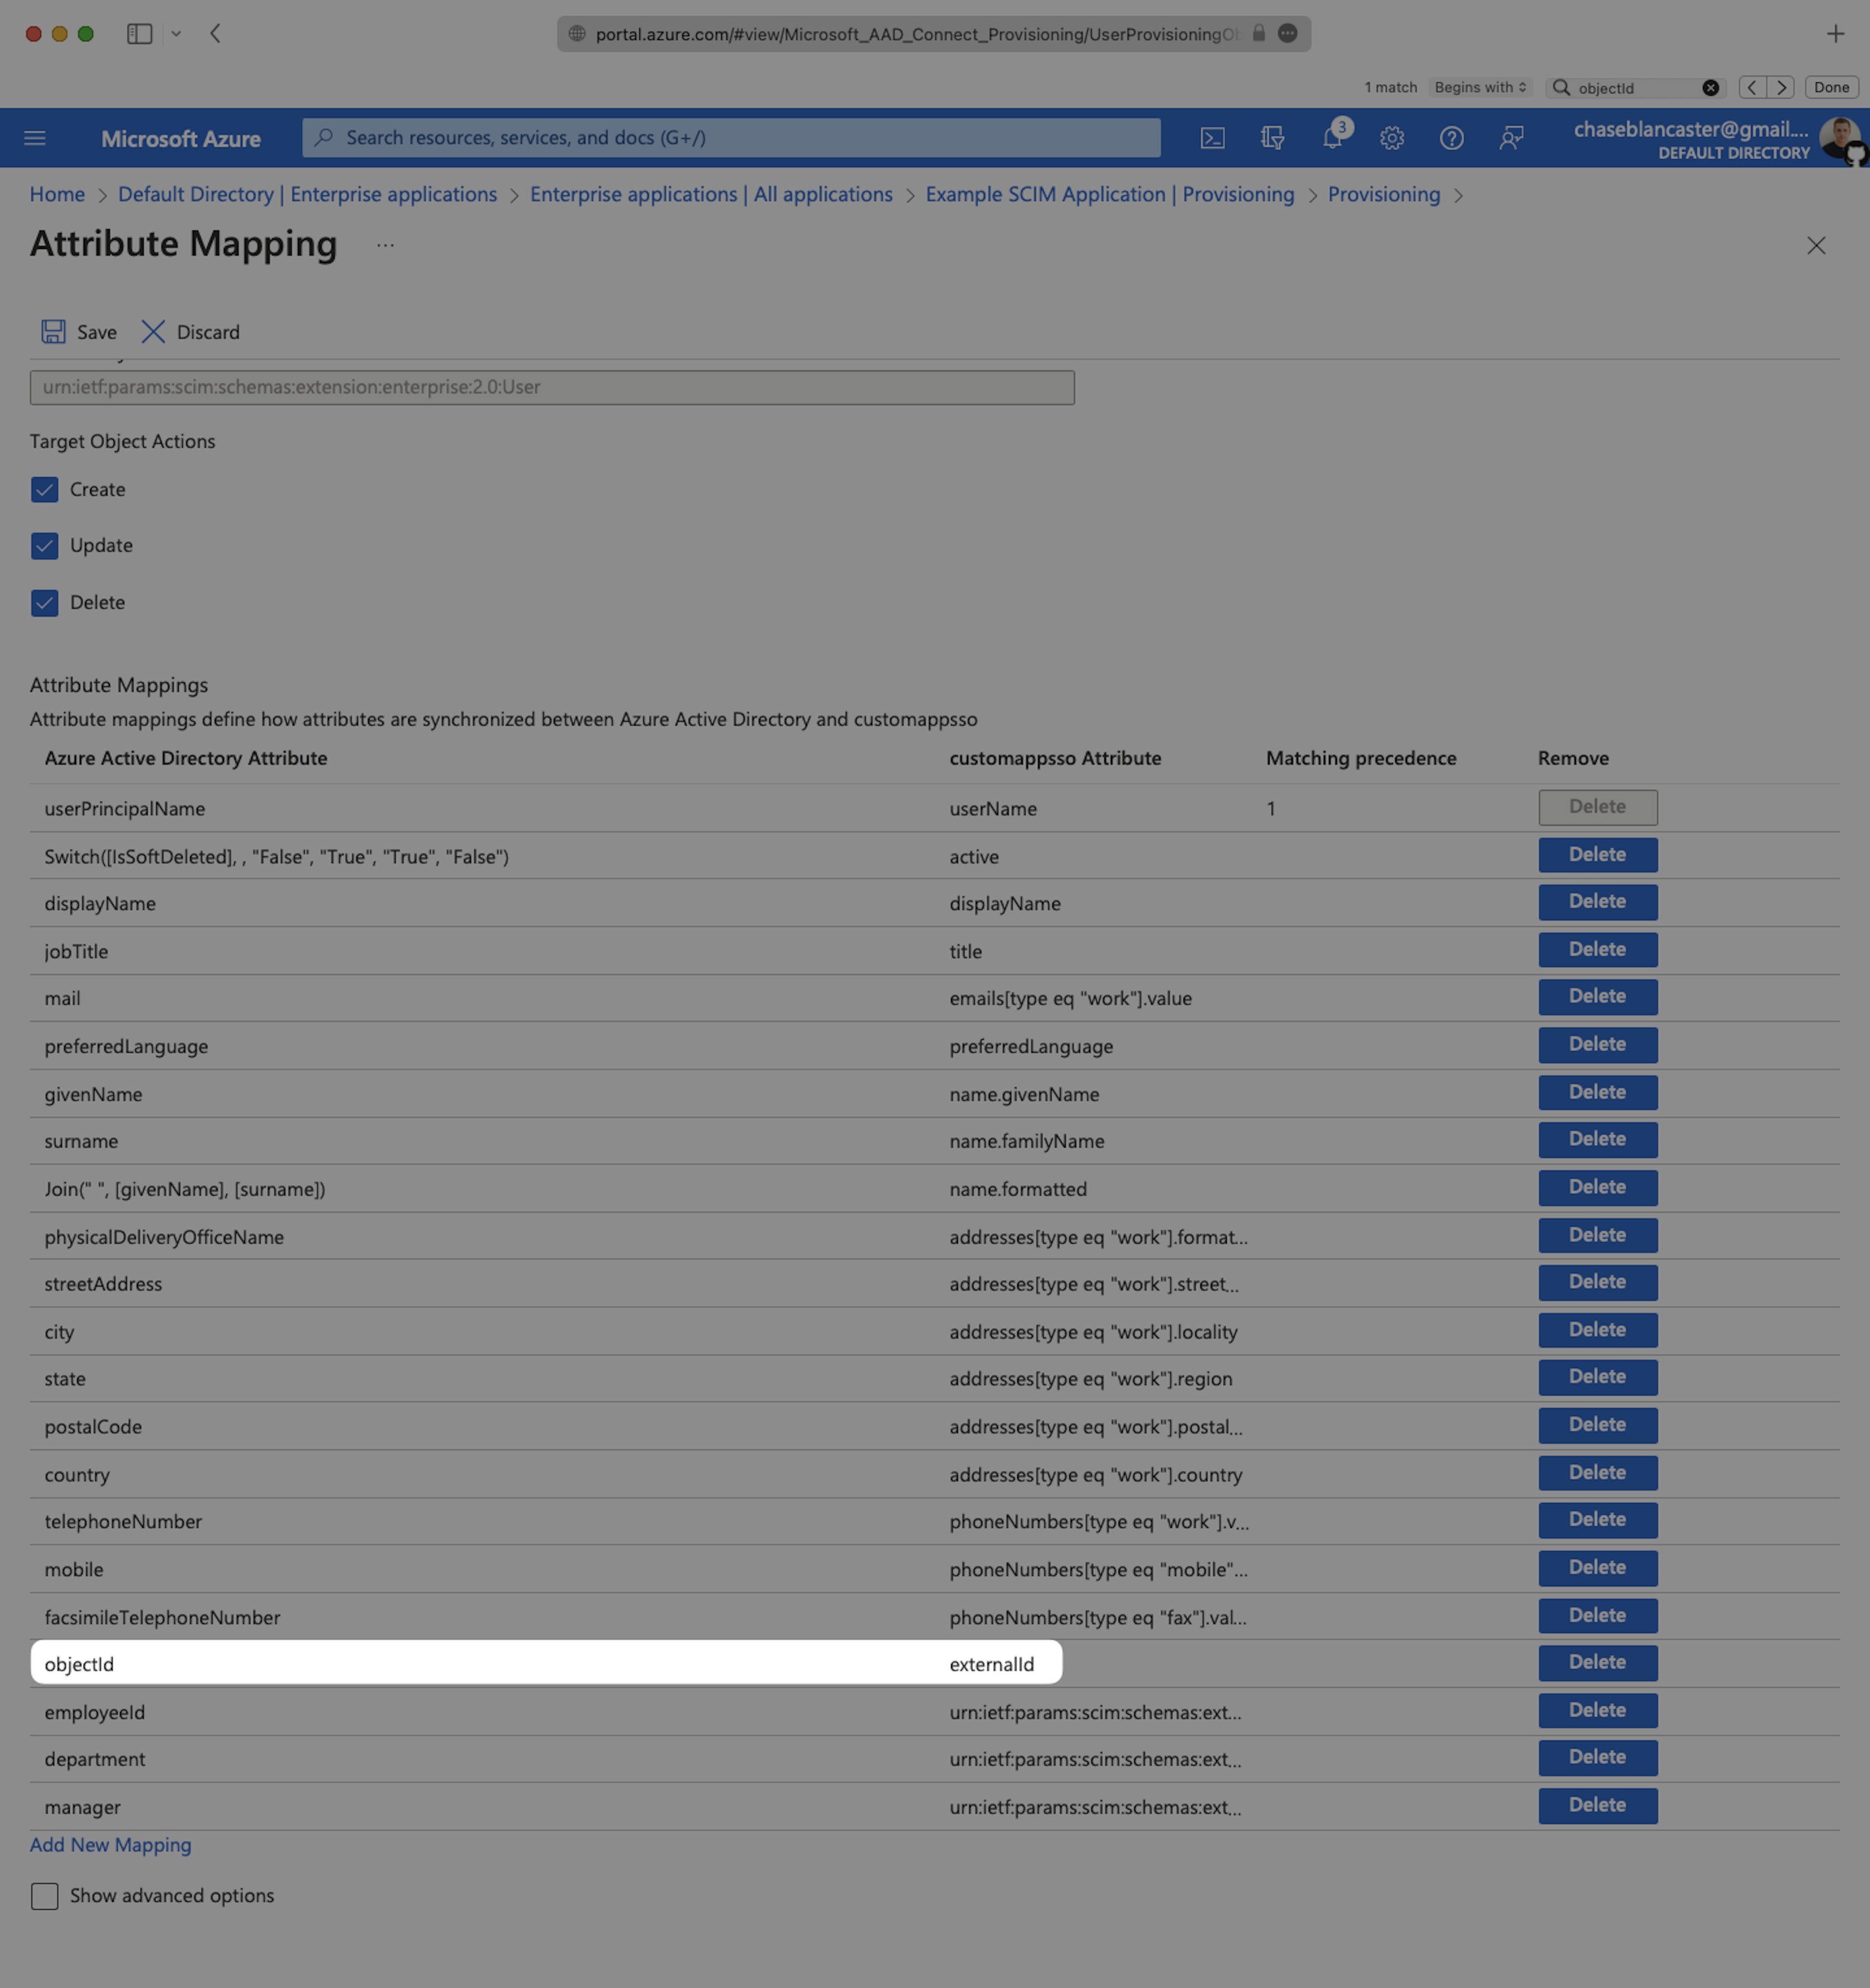Image resolution: width=1870 pixels, height=1988 pixels.
Task: Expand the browser sidebar chevron dropdown
Action: pyautogui.click(x=176, y=34)
